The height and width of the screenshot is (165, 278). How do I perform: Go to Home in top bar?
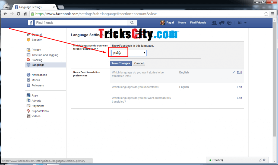click(182, 23)
